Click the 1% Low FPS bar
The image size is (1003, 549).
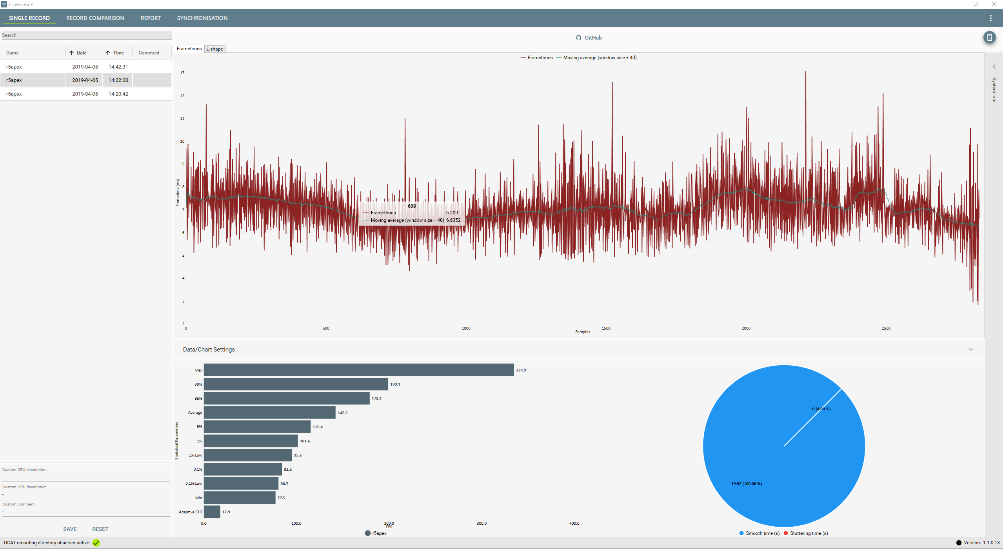[248, 455]
